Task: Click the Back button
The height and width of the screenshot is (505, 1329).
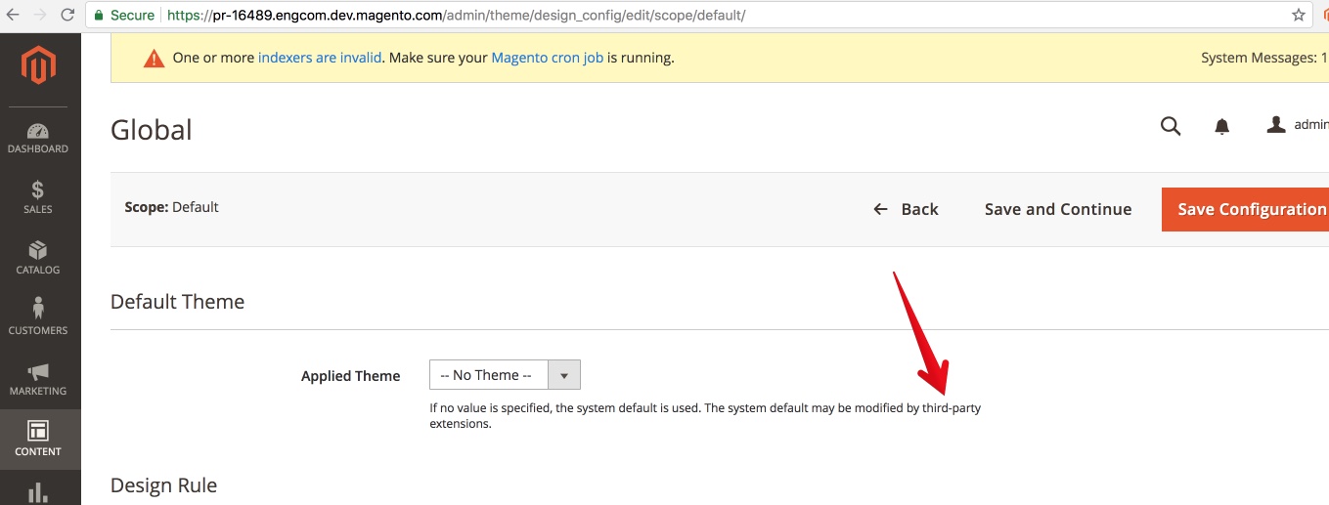Action: 906,209
